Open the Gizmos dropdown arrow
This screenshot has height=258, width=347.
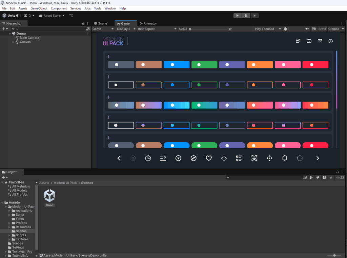343,29
